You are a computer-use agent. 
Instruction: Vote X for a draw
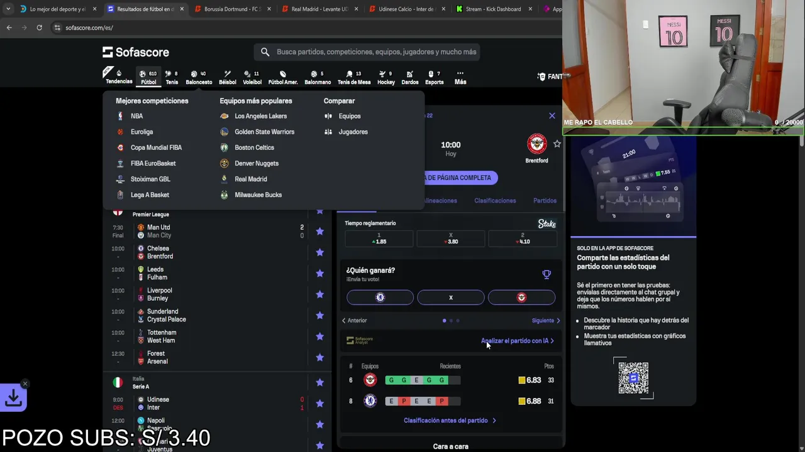tap(450, 298)
